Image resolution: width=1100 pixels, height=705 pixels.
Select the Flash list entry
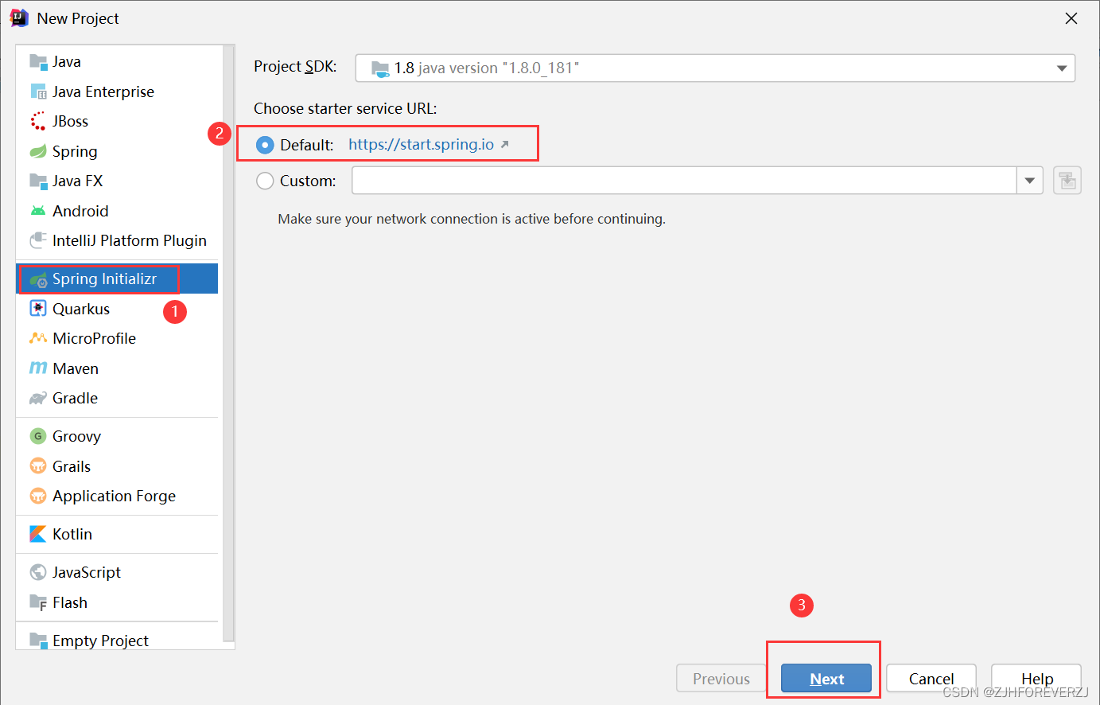(x=117, y=602)
